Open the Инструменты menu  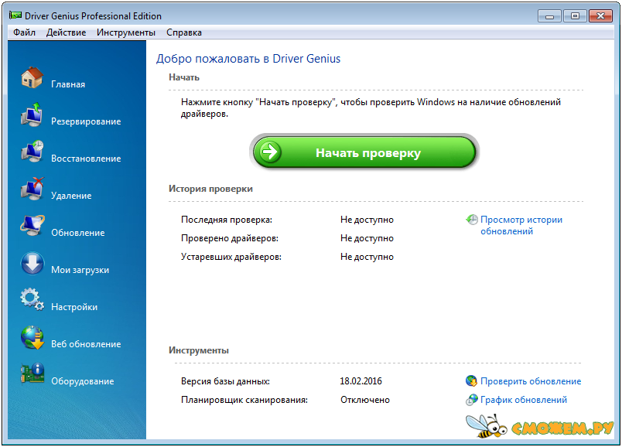pyautogui.click(x=126, y=32)
